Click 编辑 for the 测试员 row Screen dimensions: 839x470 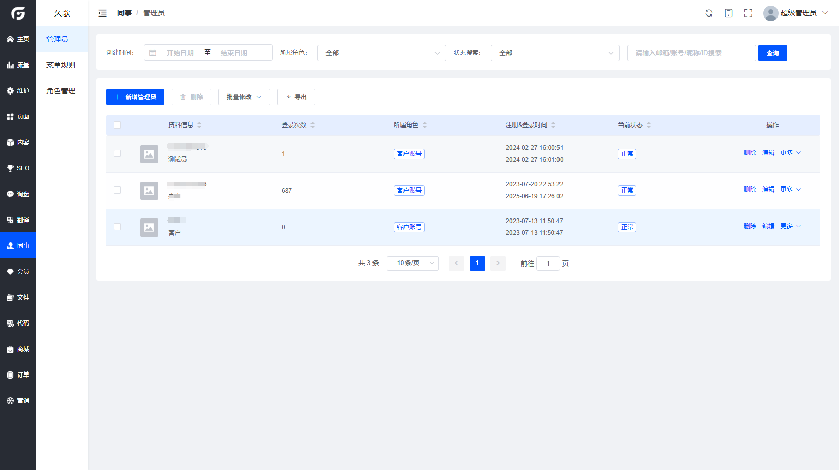pyautogui.click(x=768, y=153)
